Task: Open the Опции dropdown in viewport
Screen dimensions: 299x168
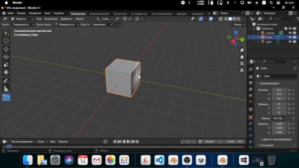Action: tap(239, 25)
